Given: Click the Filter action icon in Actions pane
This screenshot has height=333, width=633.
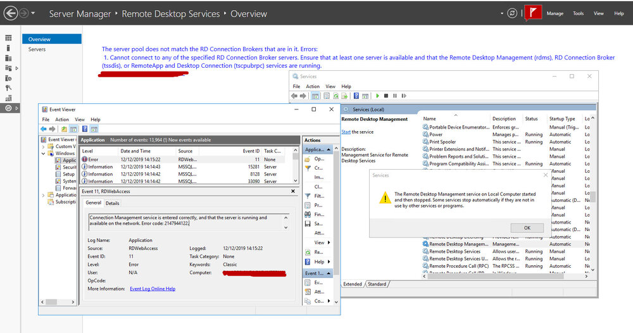Looking at the screenshot, I should point(308,196).
